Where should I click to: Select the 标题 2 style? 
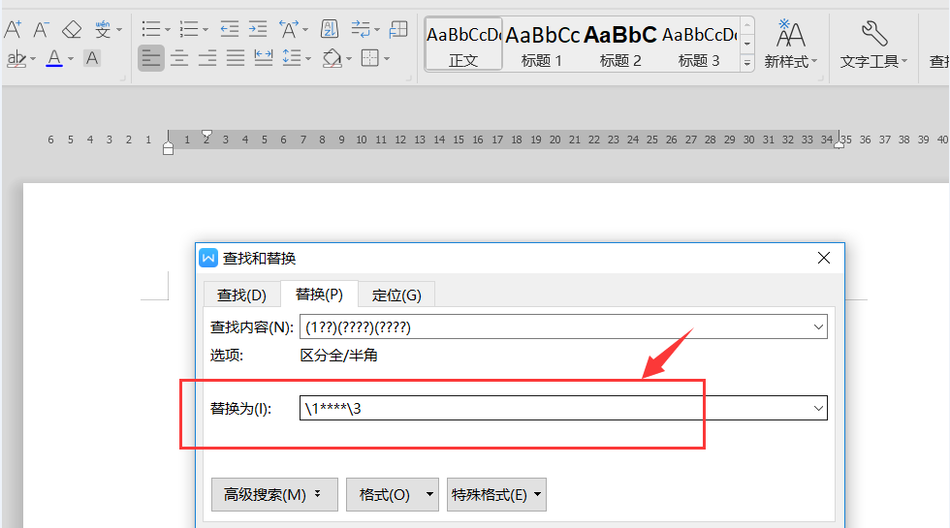pyautogui.click(x=620, y=45)
